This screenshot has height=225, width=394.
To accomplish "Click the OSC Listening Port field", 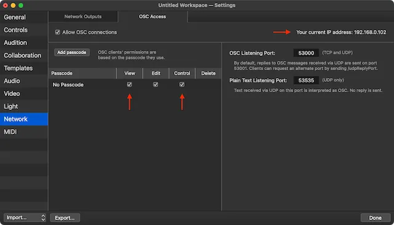I will pos(306,53).
